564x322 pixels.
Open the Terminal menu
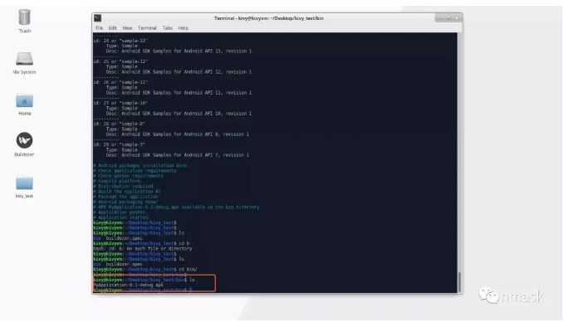pyautogui.click(x=147, y=27)
